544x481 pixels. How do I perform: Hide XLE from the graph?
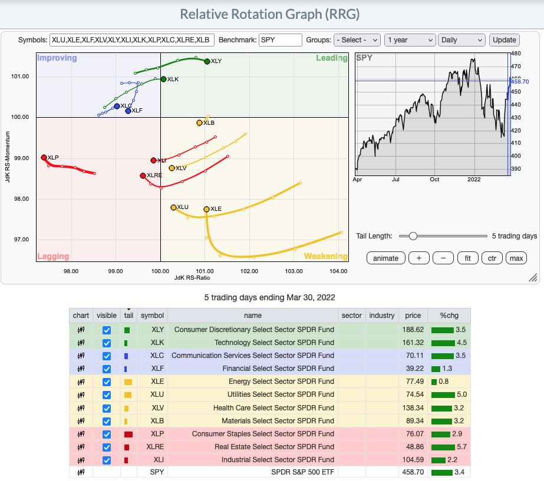tap(107, 382)
